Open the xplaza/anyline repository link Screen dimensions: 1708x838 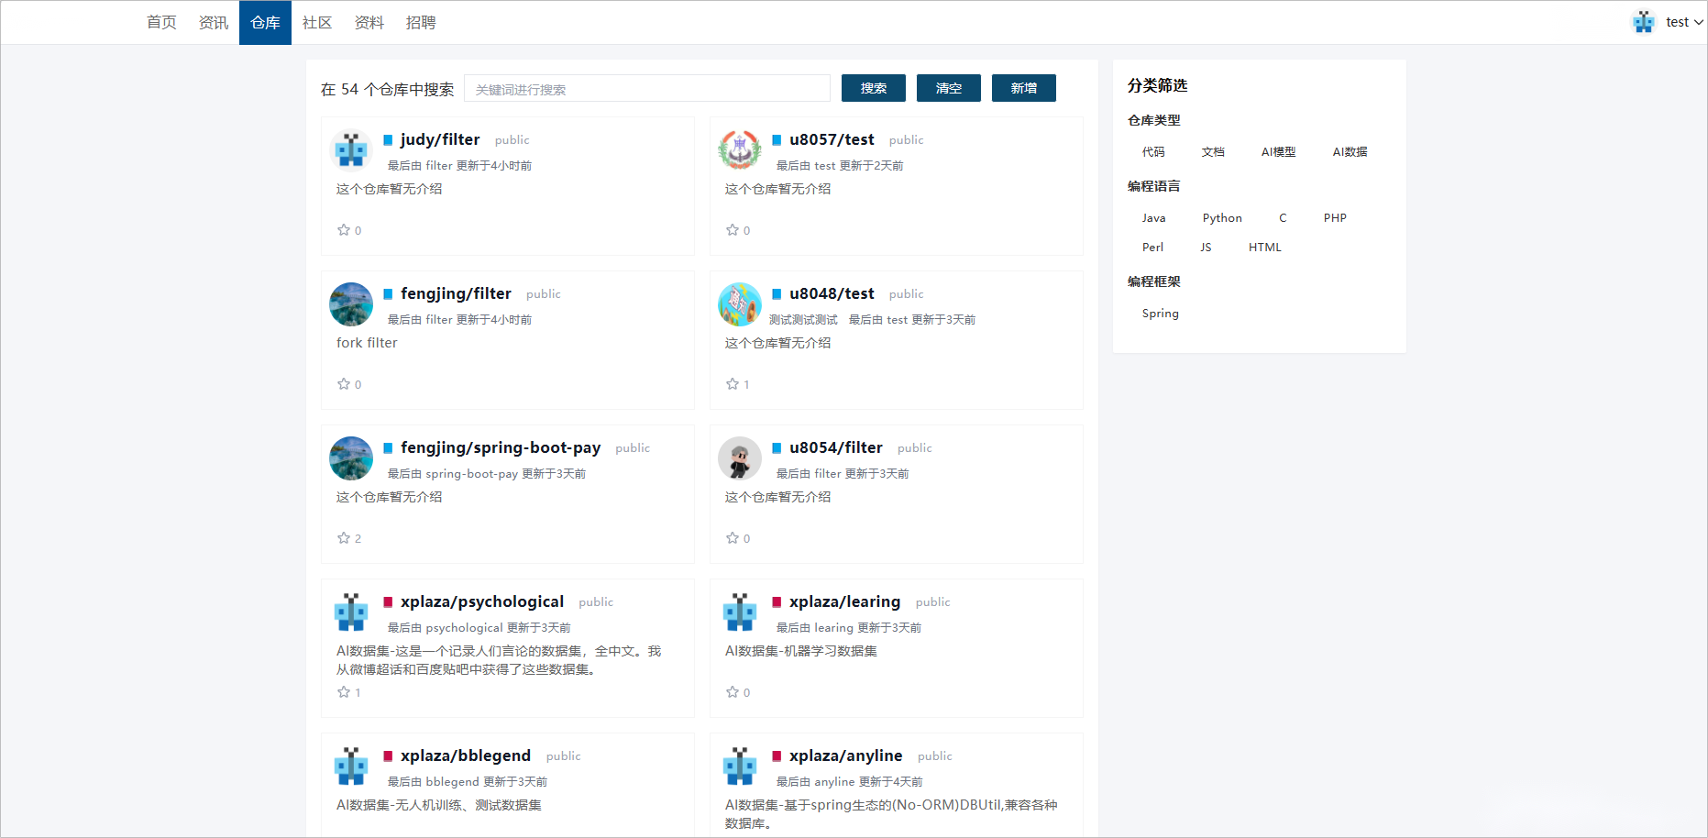coord(845,755)
